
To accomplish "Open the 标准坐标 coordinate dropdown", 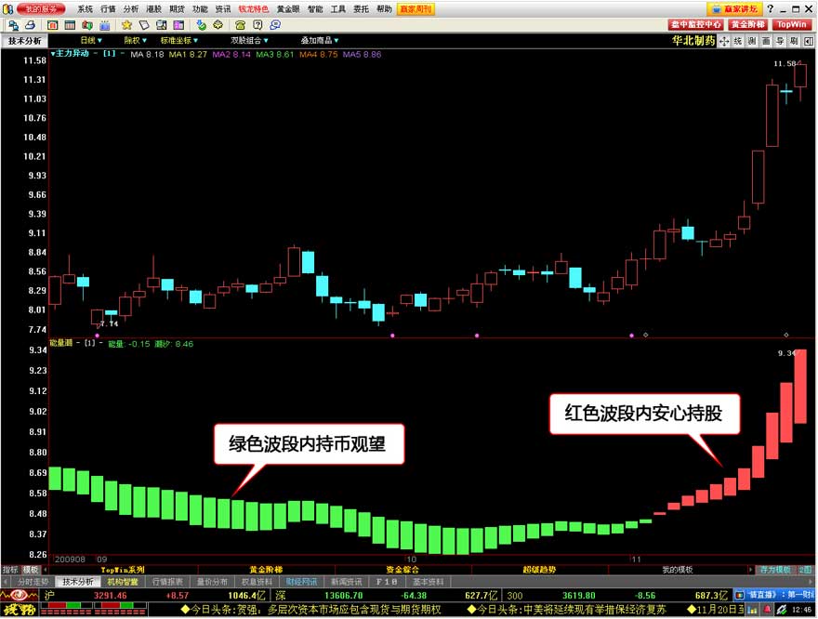I will (x=177, y=41).
